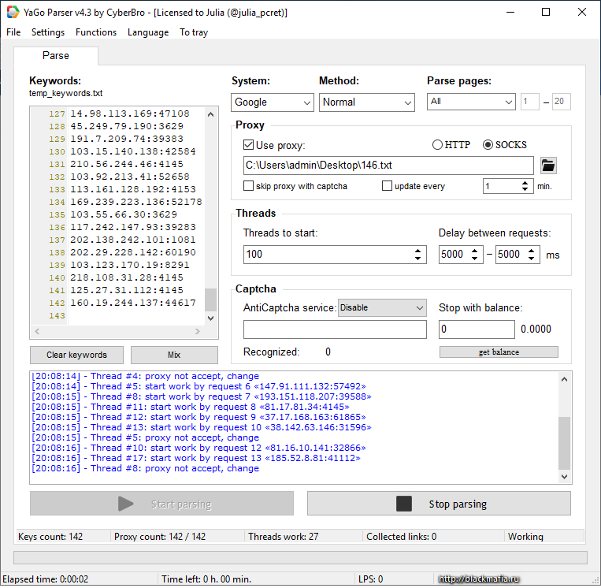This screenshot has height=588, width=601.
Task: Click the black stop square icon
Action: coord(404,504)
